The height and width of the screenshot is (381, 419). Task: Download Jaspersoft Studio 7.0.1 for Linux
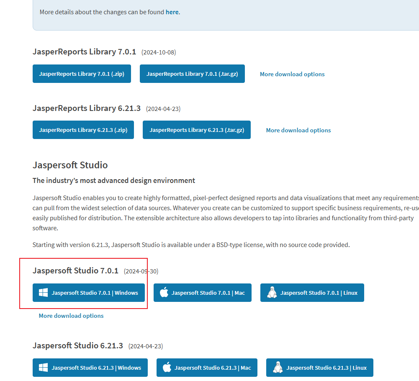point(312,293)
